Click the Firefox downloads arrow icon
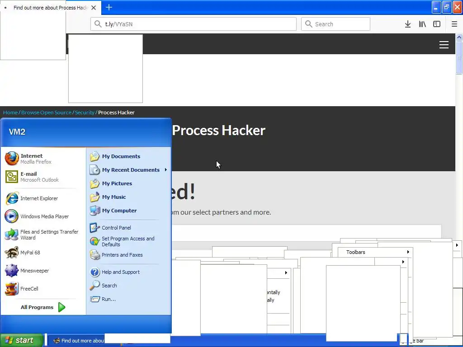 click(x=408, y=24)
